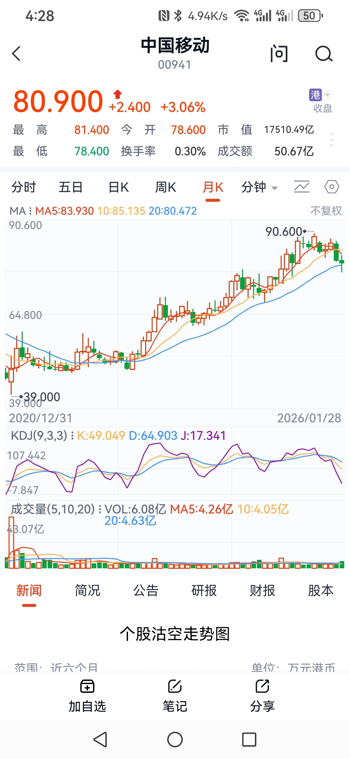Tap the 个股沽空走势图 heading
This screenshot has height=759, width=350.
pos(175,633)
